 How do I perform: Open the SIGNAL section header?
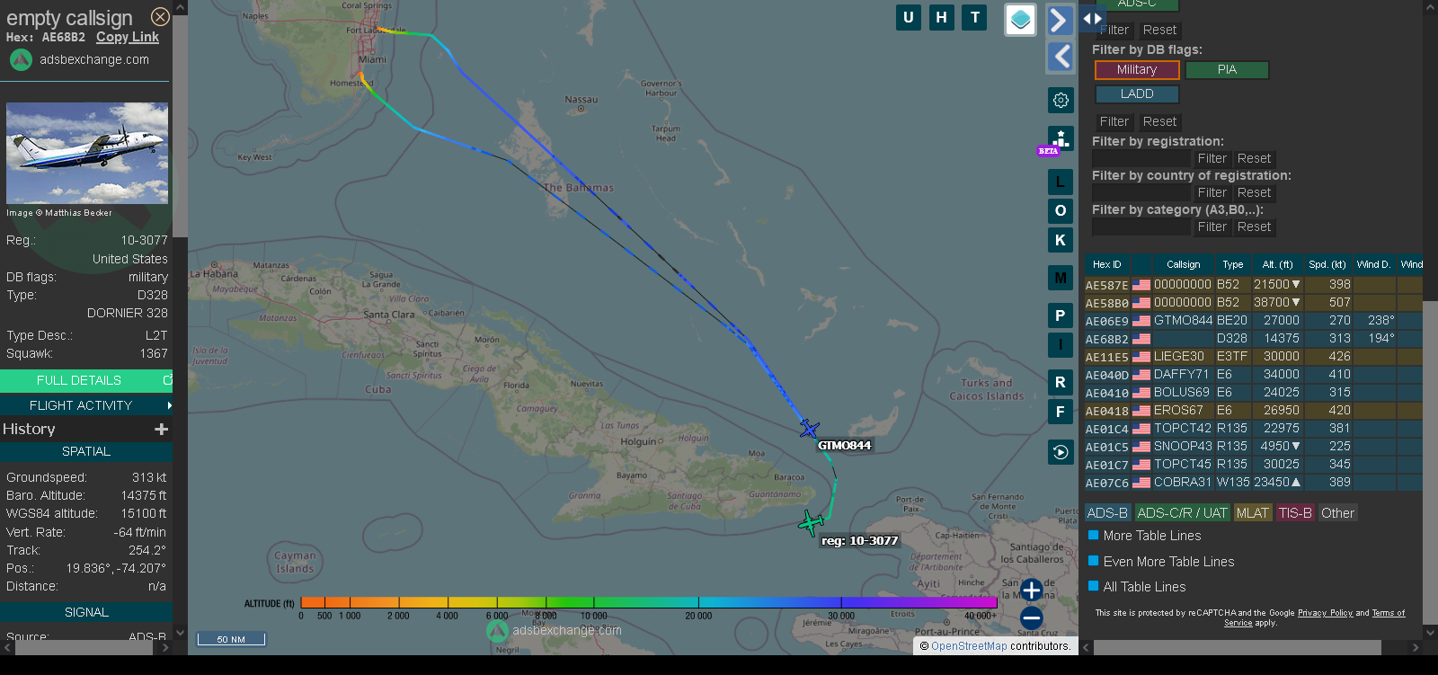tap(86, 612)
